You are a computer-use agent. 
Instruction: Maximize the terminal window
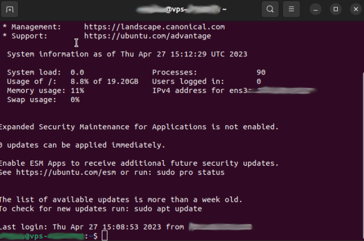pyautogui.click(x=336, y=9)
